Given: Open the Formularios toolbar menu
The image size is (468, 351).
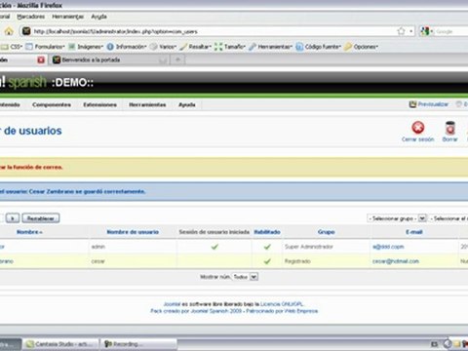Looking at the screenshot, I should pos(46,47).
